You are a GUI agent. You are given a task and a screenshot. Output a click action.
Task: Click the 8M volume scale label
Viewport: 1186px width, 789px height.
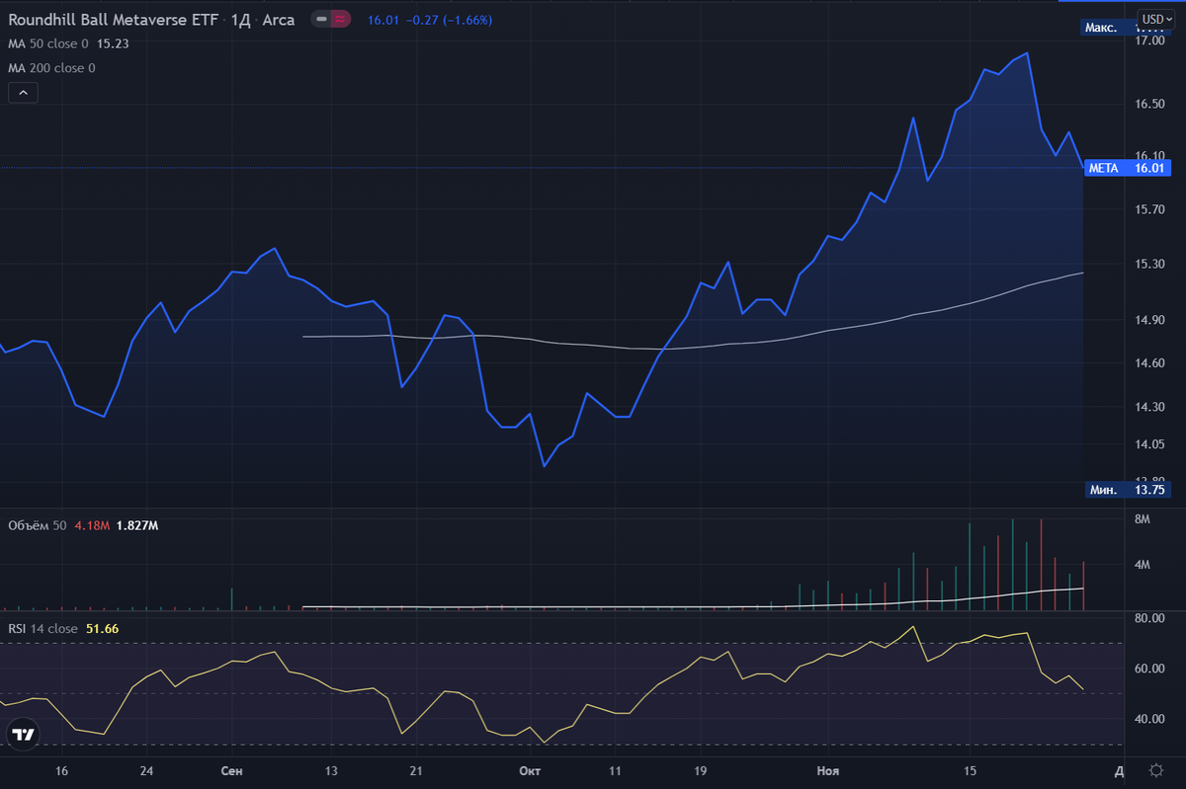pos(1144,519)
